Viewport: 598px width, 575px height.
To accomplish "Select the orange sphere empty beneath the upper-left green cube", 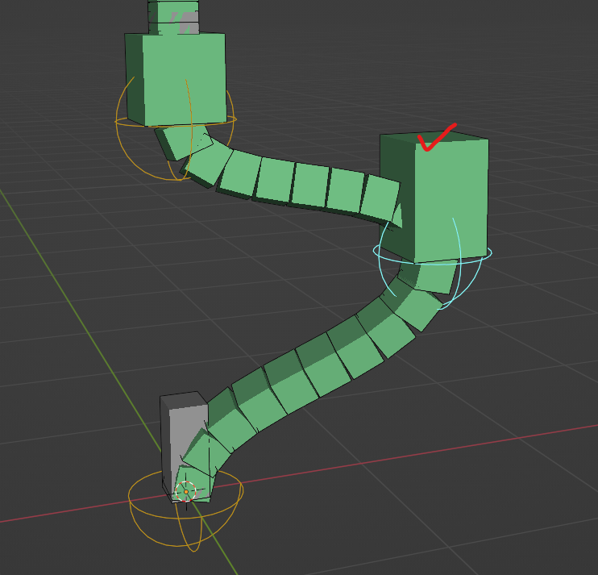I will click(x=176, y=127).
